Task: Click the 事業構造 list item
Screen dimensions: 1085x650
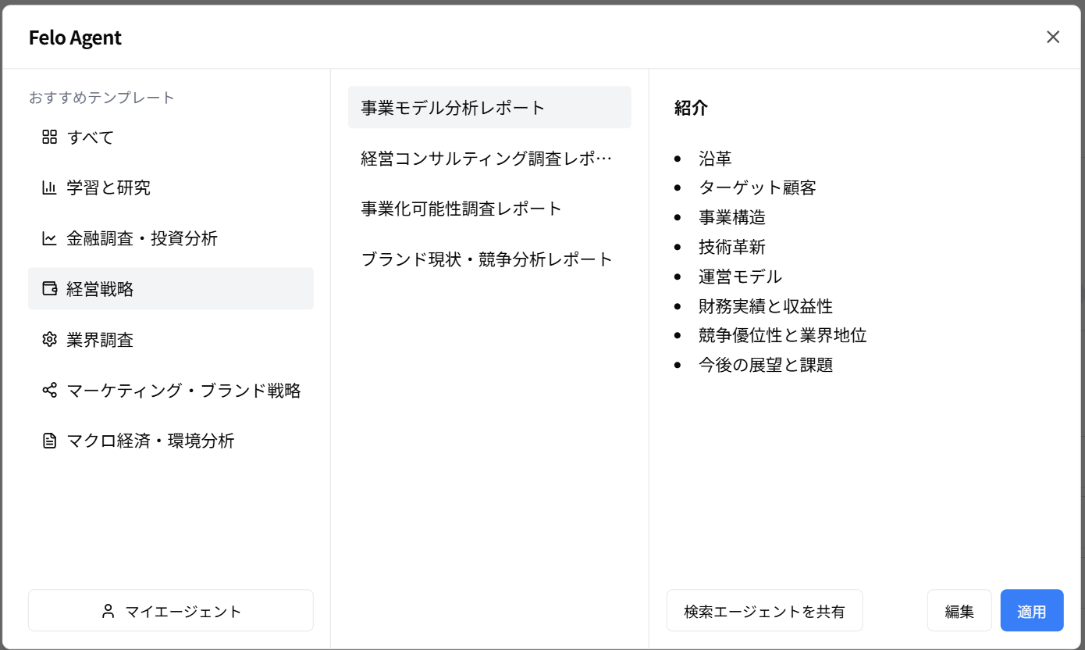Action: click(732, 218)
